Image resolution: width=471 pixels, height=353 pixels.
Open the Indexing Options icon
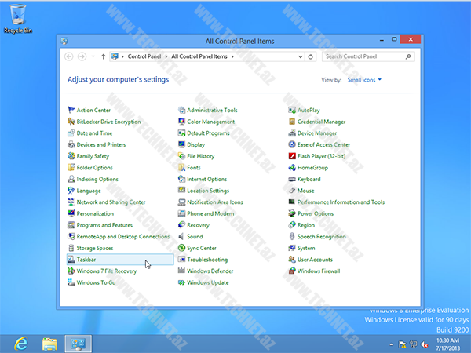tap(71, 179)
